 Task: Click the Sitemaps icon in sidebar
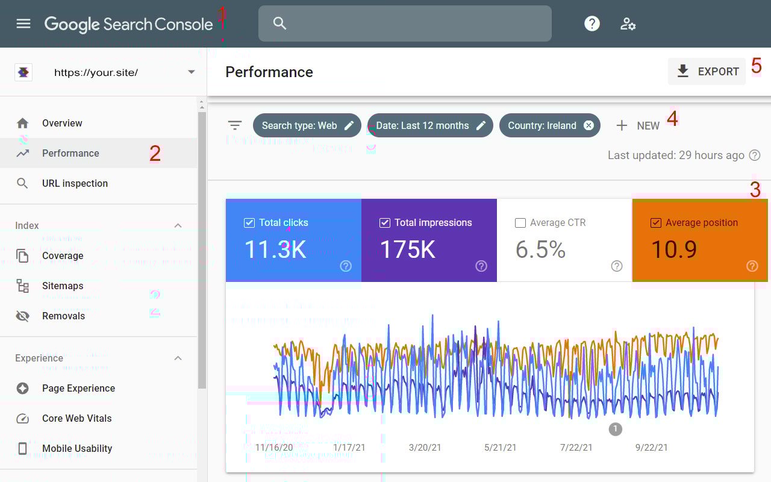click(x=23, y=286)
